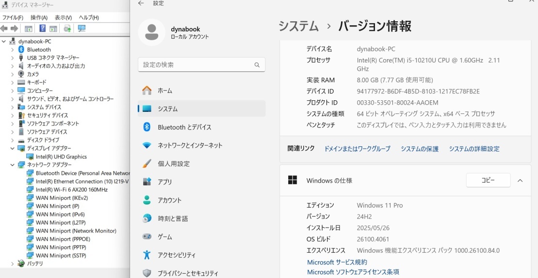Image resolution: width=538 pixels, height=278 pixels.
Task: Click the ゲーム controller icon in sidebar
Action: 147,236
